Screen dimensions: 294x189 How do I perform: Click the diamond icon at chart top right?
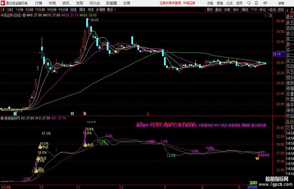tap(265, 15)
